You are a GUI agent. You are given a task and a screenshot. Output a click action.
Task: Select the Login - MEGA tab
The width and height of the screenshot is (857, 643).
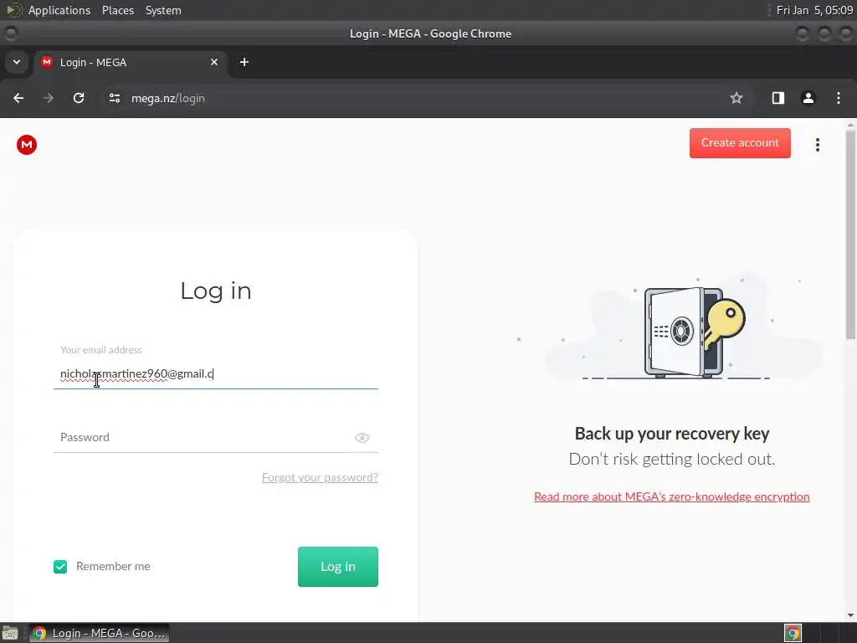coord(131,62)
